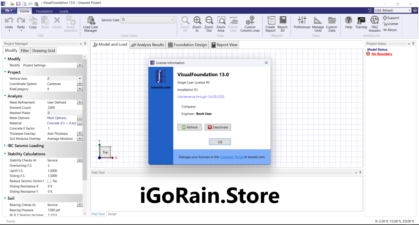Click the Load Case Manager icon
Image resolution: width=419 pixels, height=225 pixels.
91,21
